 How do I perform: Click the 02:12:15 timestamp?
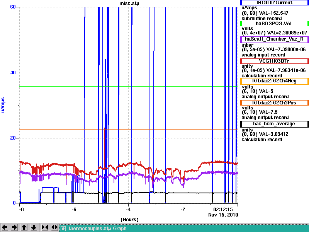pos(223,210)
